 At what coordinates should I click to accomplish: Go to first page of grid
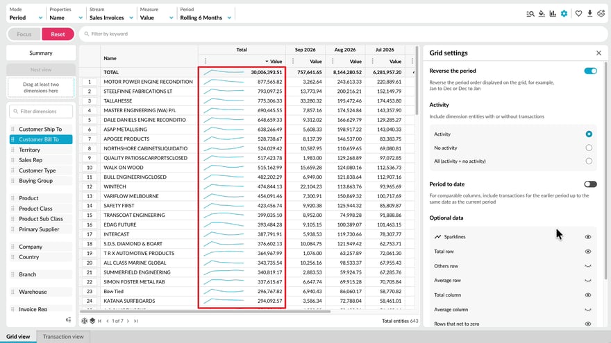click(100, 321)
